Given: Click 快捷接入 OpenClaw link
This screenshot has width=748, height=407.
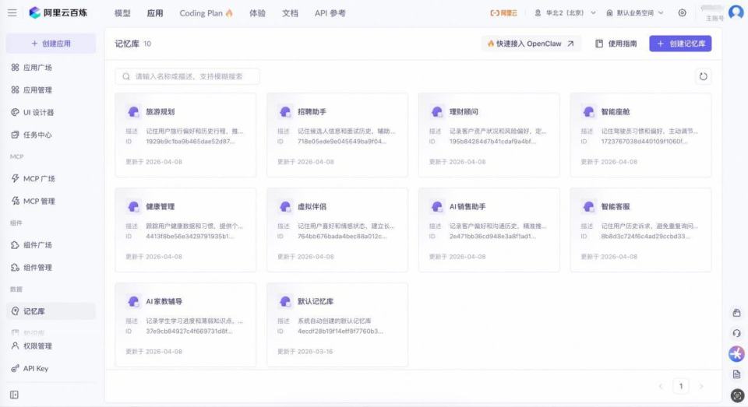Looking at the screenshot, I should [x=531, y=44].
